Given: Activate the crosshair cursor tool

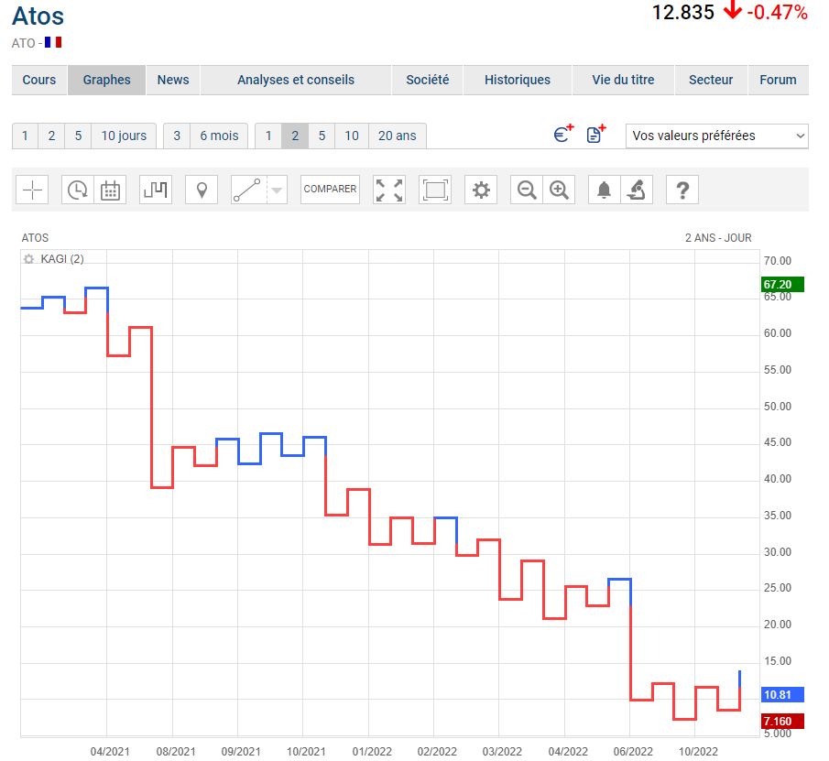Looking at the screenshot, I should tap(32, 190).
